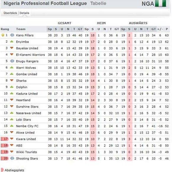Click the Team column header
Screen dimensions: 172x172
coord(21,29)
